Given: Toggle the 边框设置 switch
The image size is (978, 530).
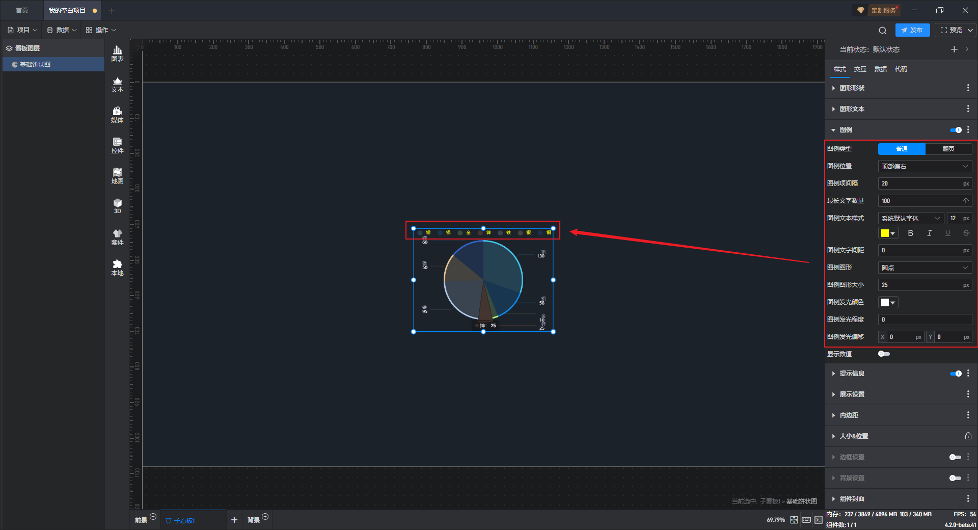Looking at the screenshot, I should pyautogui.click(x=955, y=457).
